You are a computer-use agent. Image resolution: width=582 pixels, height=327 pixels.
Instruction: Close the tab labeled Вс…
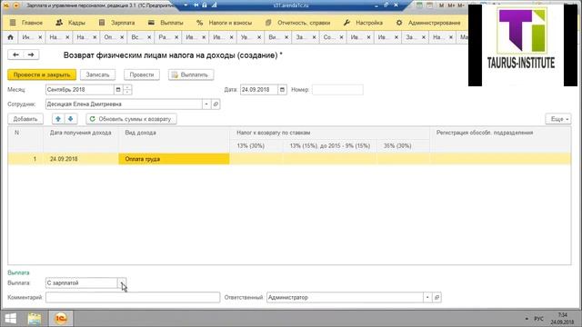point(149,37)
